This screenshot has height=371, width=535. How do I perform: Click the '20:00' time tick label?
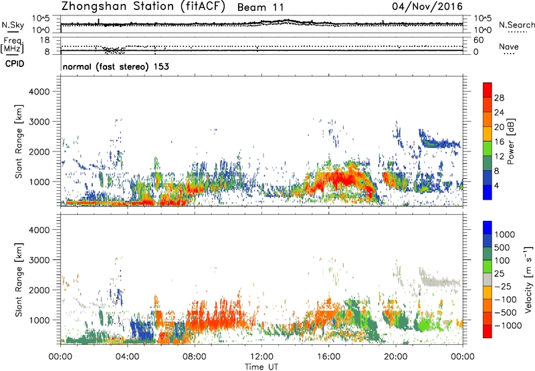[396, 357]
